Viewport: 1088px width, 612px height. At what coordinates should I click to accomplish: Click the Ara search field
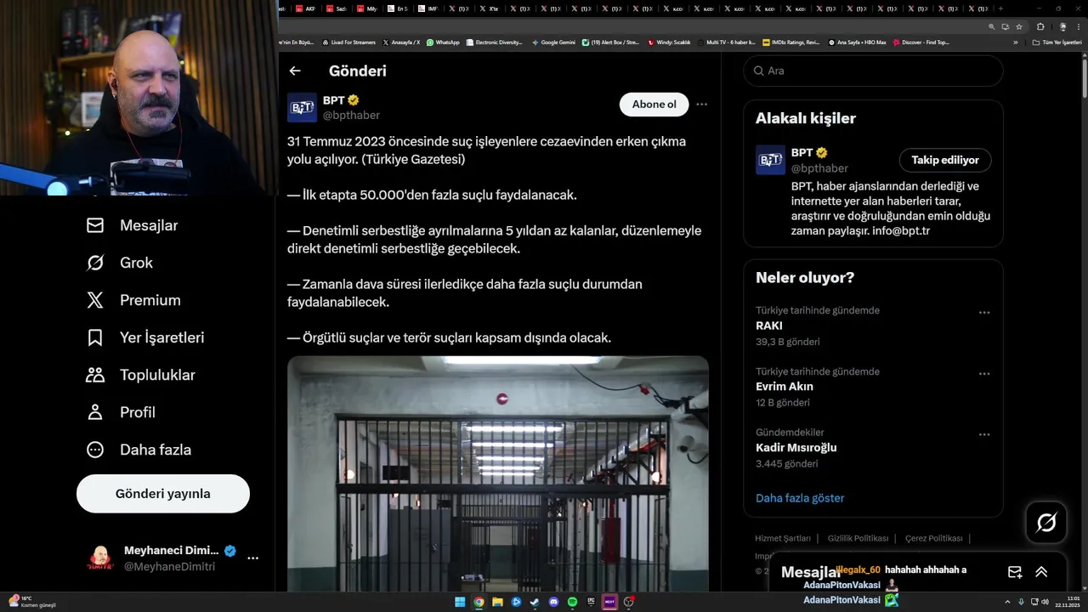click(873, 71)
